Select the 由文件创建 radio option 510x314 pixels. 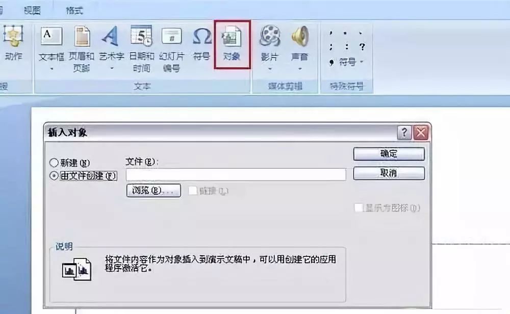(x=54, y=176)
